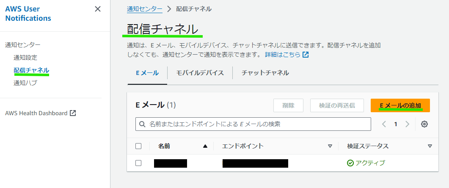Viewport: 449px width, 188px height.
Task: Close the AWS User Notifications sidebar
Action: pyautogui.click(x=98, y=9)
